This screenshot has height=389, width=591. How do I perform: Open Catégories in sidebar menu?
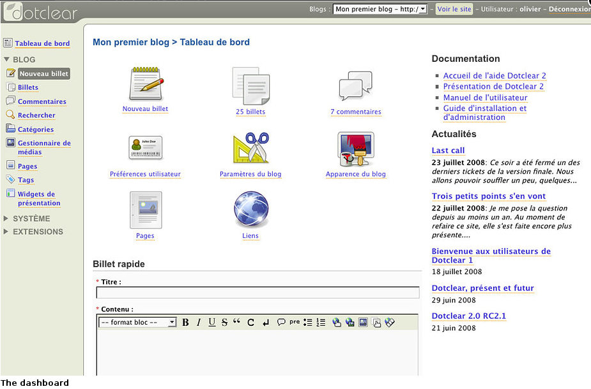click(36, 129)
